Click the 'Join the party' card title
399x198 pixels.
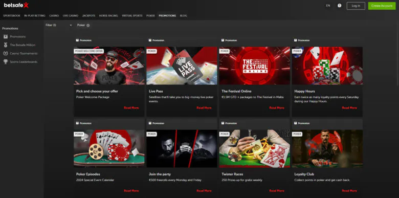(160, 174)
